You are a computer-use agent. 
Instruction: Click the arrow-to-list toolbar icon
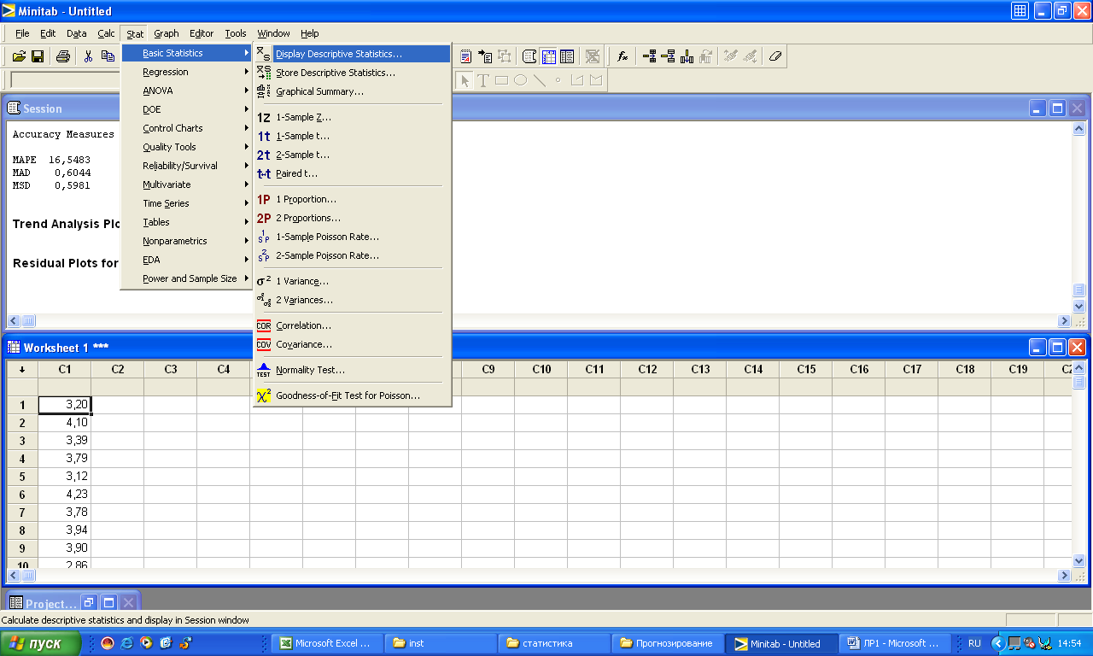tap(485, 56)
